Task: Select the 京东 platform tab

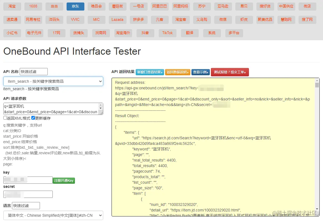Action: pos(75,6)
